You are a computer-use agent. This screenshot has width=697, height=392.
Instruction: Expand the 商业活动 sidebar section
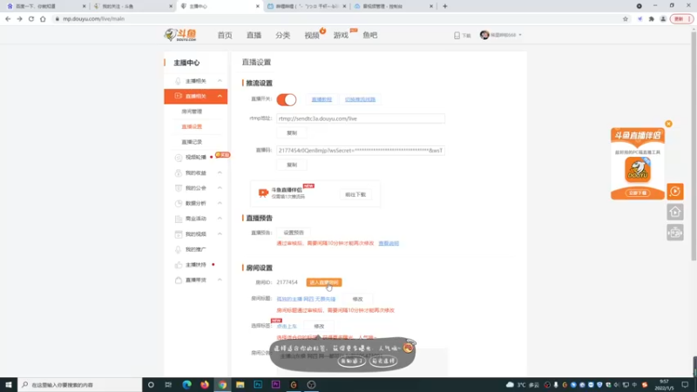point(220,219)
